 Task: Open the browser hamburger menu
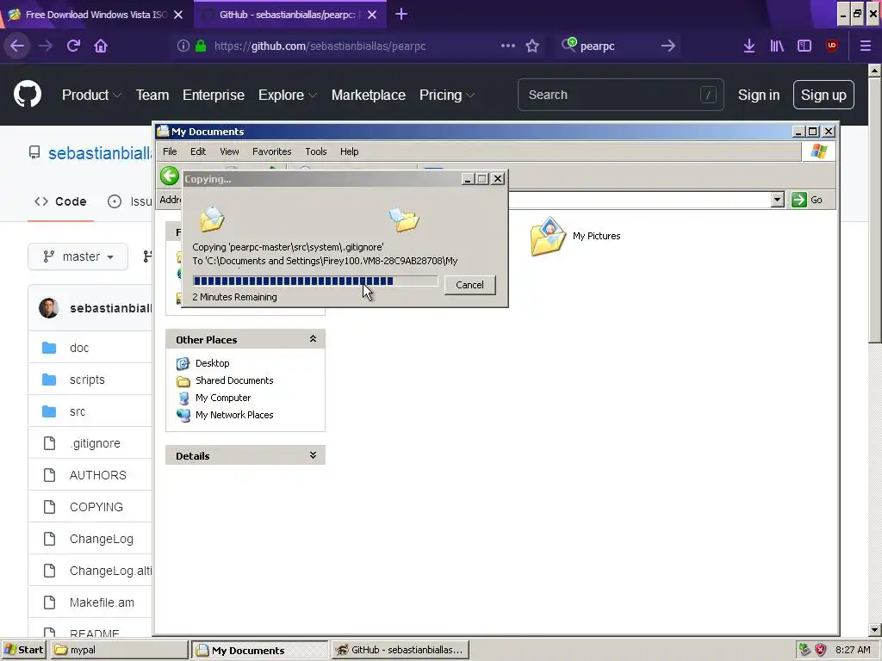[865, 46]
